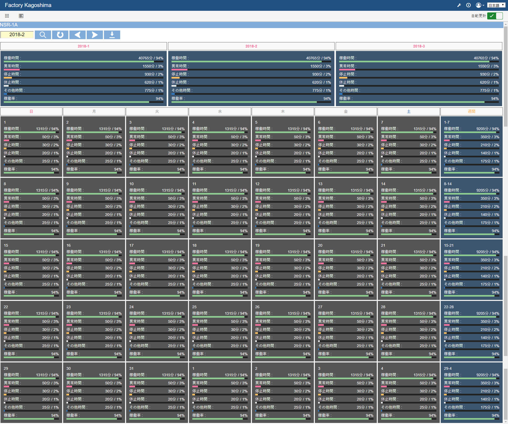
Task: Click the 2018-2 month input field
Action: pos(17,35)
